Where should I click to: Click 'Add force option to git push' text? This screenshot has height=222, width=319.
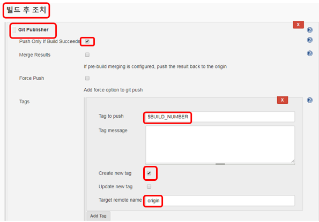(113, 90)
